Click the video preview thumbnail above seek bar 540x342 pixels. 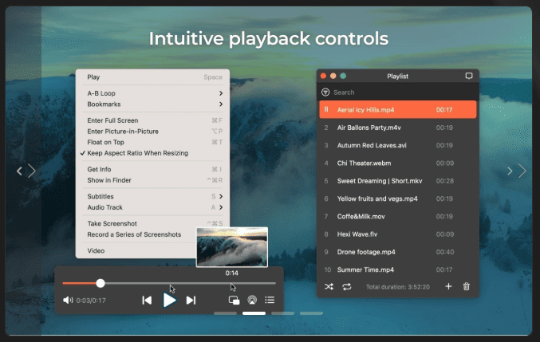coord(232,246)
